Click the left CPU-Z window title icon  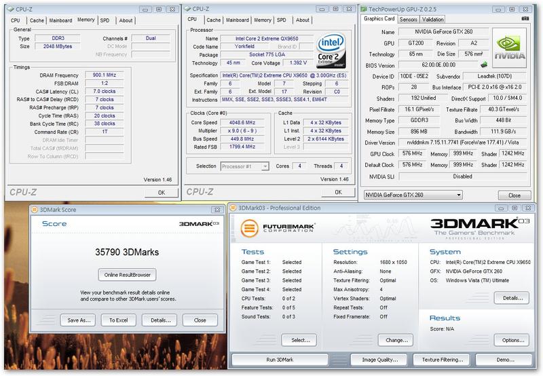coord(11,9)
